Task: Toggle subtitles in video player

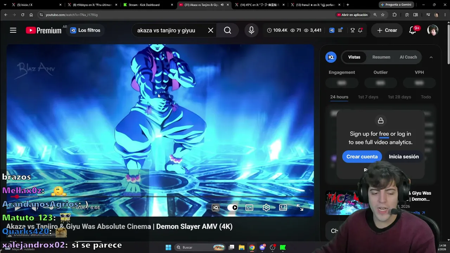Action: 249,208
